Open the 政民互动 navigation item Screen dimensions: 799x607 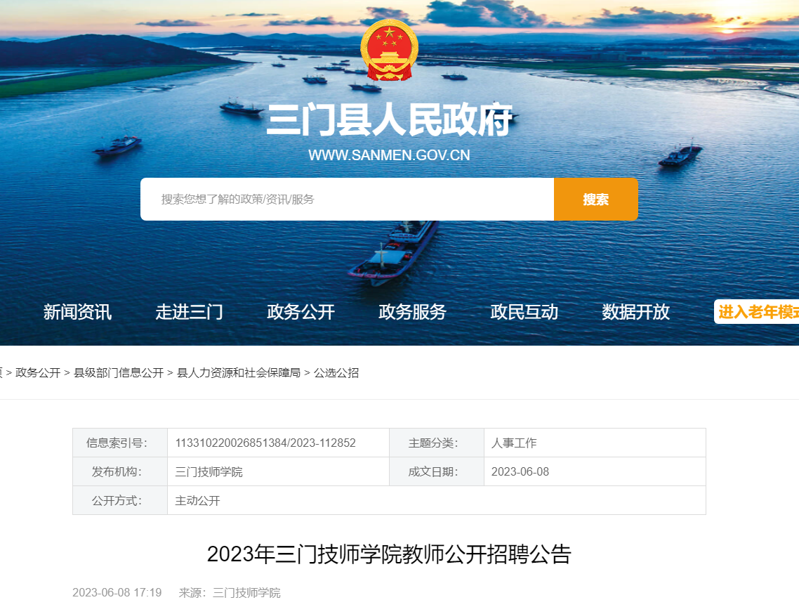tap(524, 312)
